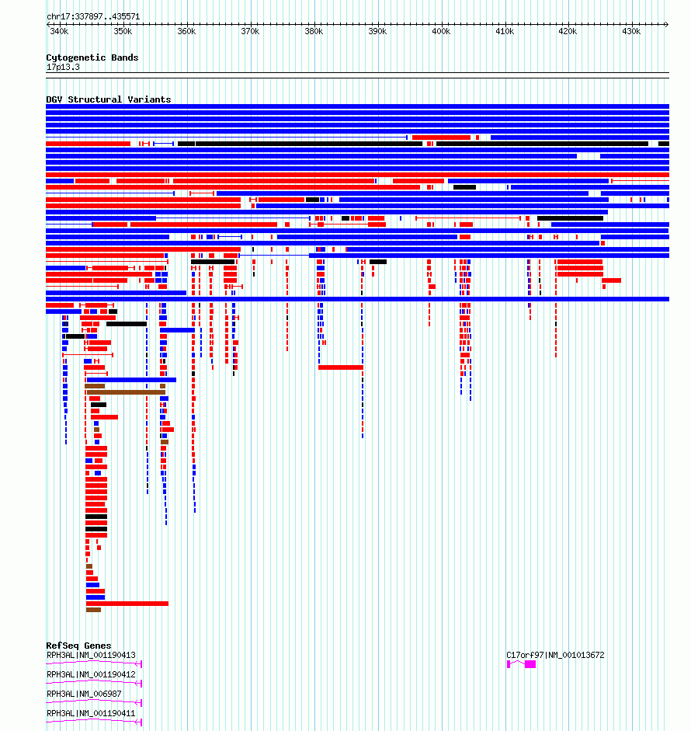Select the 420k ruler tick label
The height and width of the screenshot is (731, 691).
[568, 31]
